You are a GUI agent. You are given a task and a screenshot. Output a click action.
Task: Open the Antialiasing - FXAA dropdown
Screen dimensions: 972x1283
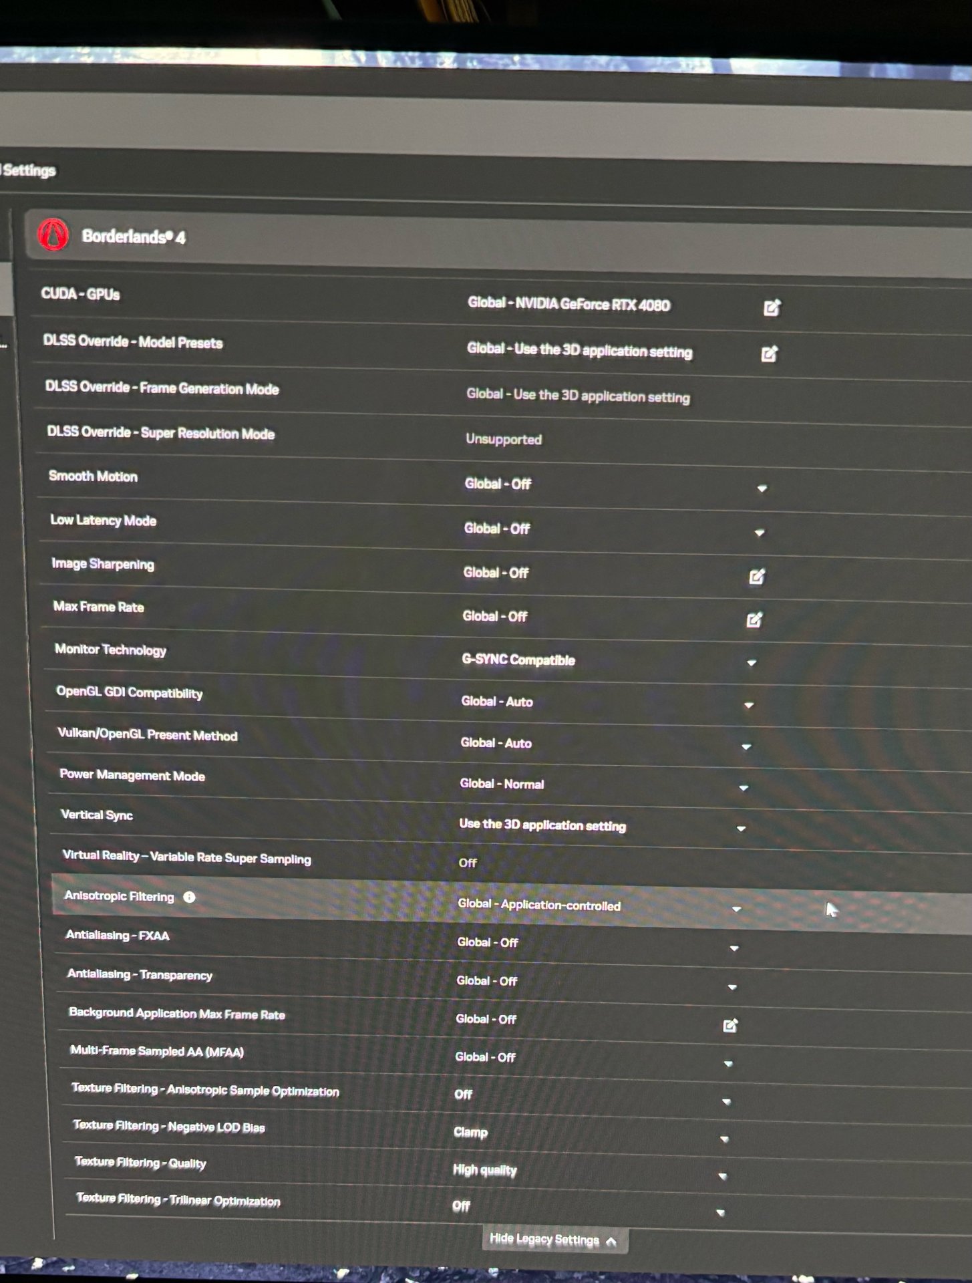coord(734,948)
